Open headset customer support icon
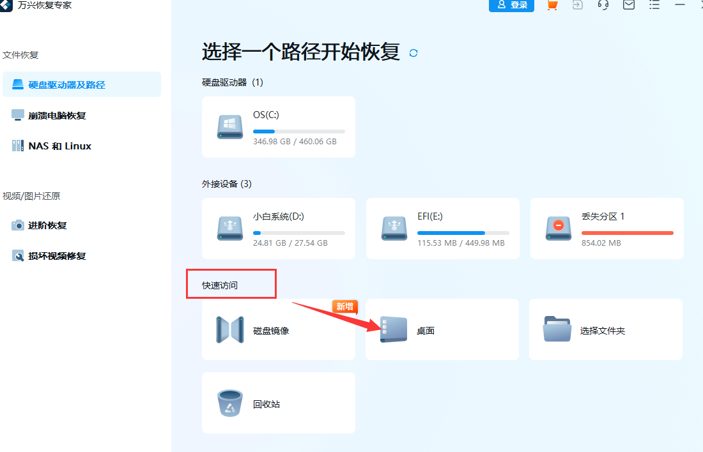Viewport: 703px width, 452px height. [603, 6]
